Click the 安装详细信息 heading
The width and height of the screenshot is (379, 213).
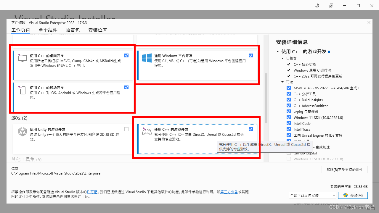pyautogui.click(x=292, y=42)
